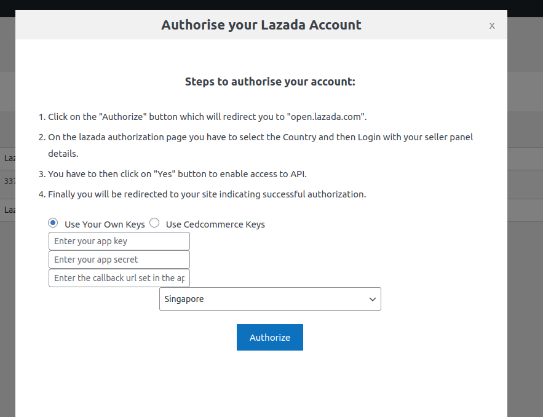543x417 pixels.
Task: Click into the app secret input box
Action: click(119, 260)
